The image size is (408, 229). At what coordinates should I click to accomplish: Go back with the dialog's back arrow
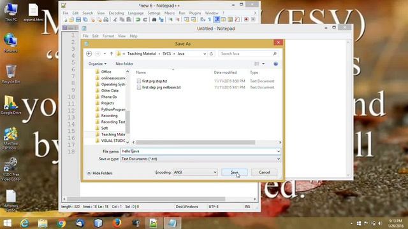(x=89, y=53)
